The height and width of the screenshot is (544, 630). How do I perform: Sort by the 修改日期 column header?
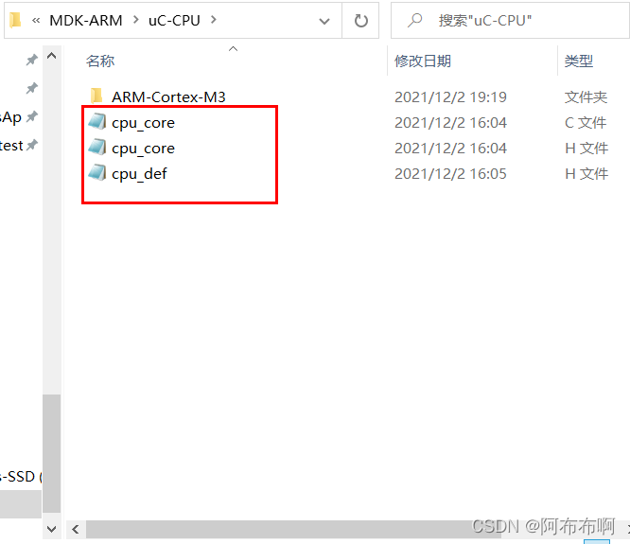[423, 61]
